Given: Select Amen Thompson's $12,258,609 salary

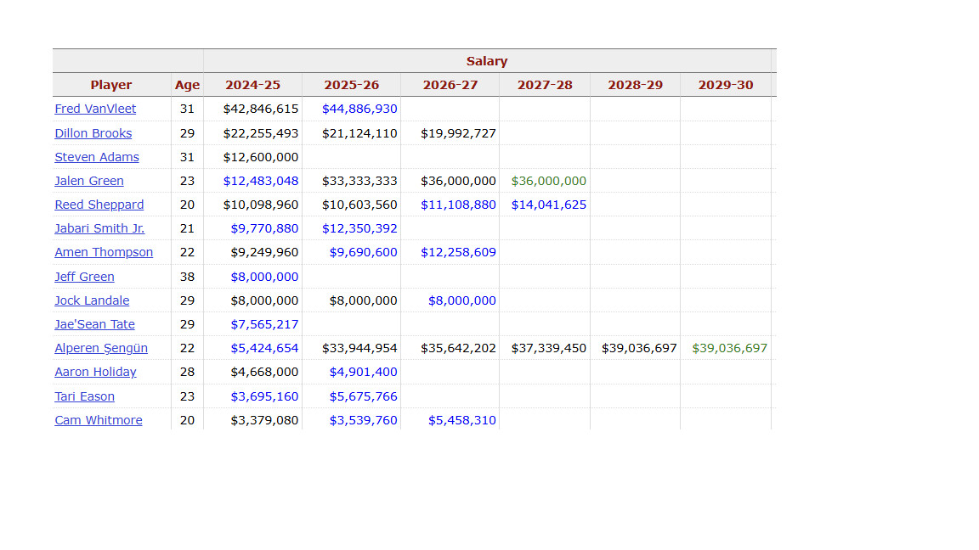Looking at the screenshot, I should pos(458,253).
